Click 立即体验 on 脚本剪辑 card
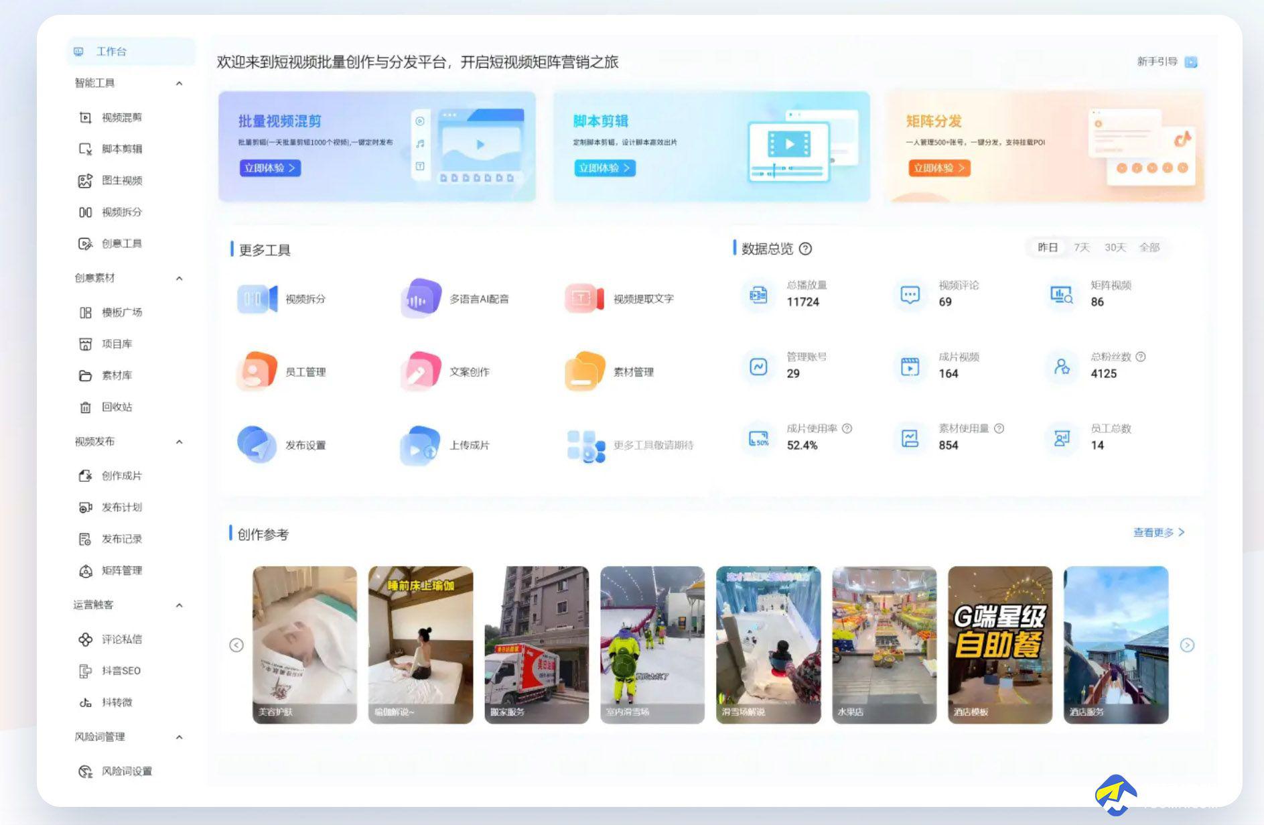 coord(605,168)
